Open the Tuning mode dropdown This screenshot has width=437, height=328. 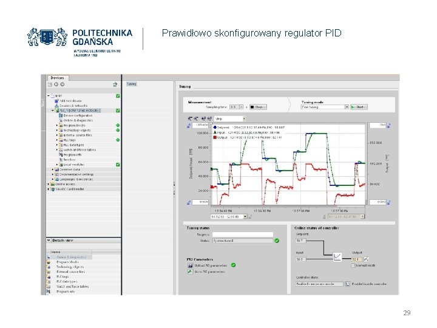[x=347, y=107]
